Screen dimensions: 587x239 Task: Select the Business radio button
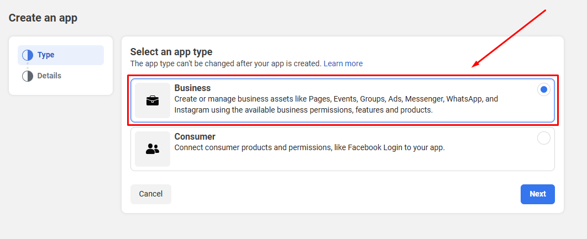tap(544, 89)
